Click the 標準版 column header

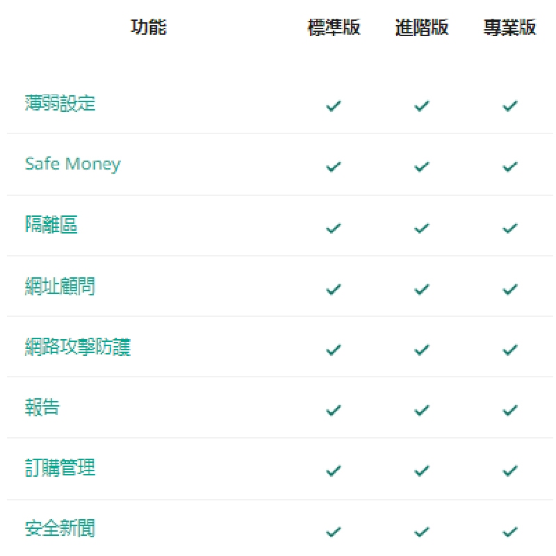tap(334, 28)
